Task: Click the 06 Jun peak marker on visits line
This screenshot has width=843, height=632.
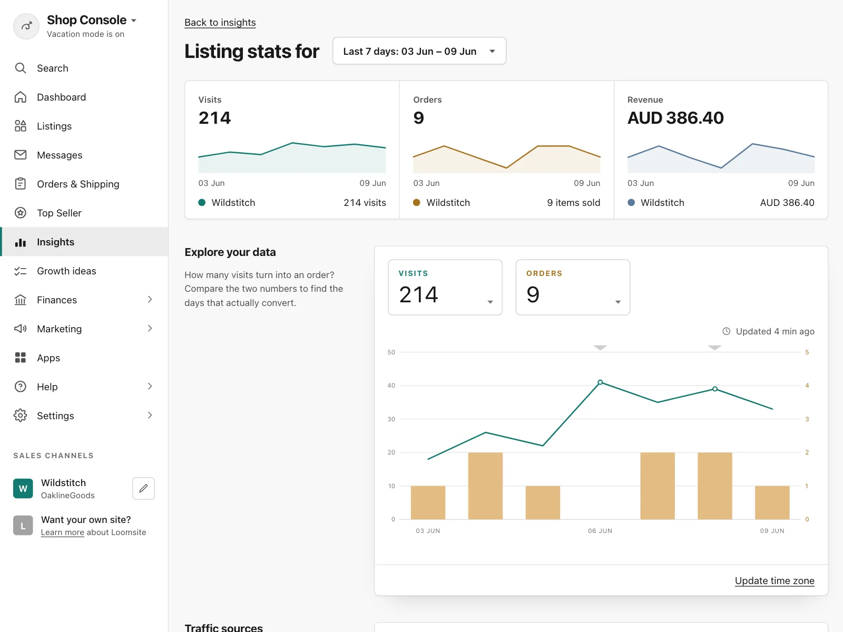Action: pyautogui.click(x=600, y=382)
